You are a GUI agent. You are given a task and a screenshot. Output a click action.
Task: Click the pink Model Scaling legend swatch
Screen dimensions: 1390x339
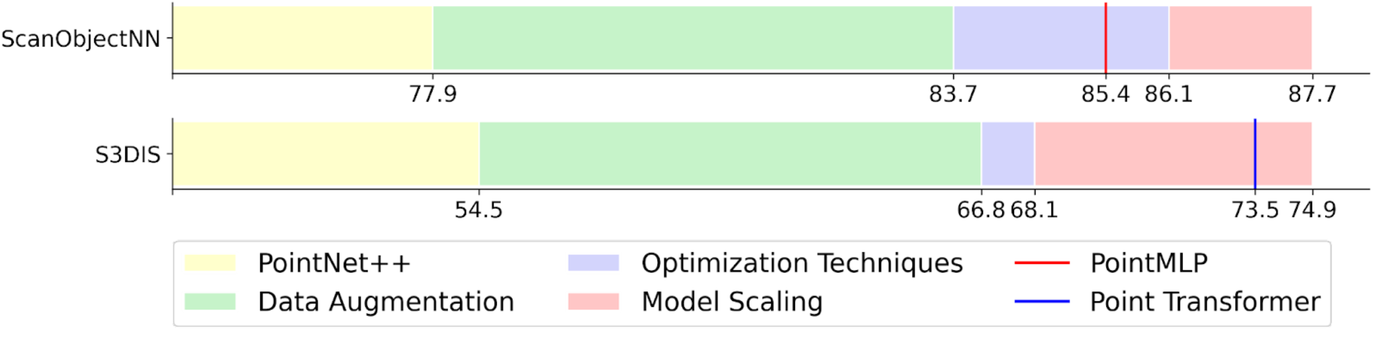click(593, 301)
